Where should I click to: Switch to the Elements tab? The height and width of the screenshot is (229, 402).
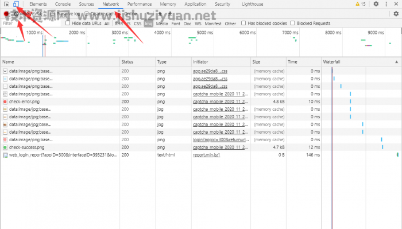[x=38, y=4]
